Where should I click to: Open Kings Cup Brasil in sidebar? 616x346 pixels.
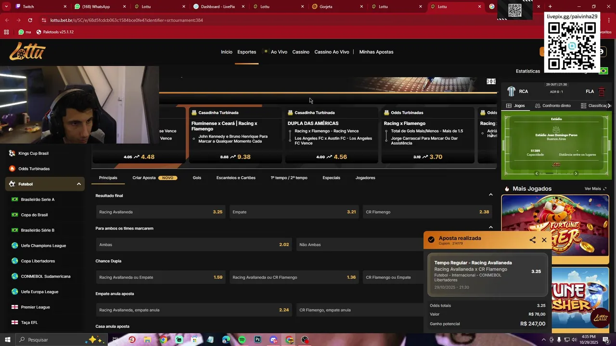[x=34, y=153]
